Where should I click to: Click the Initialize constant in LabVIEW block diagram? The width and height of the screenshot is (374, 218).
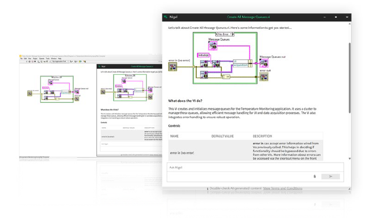pyautogui.click(x=45, y=87)
